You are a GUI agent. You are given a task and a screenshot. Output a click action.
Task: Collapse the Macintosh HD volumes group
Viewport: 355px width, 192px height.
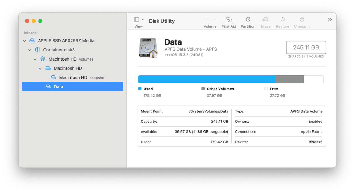(35, 59)
